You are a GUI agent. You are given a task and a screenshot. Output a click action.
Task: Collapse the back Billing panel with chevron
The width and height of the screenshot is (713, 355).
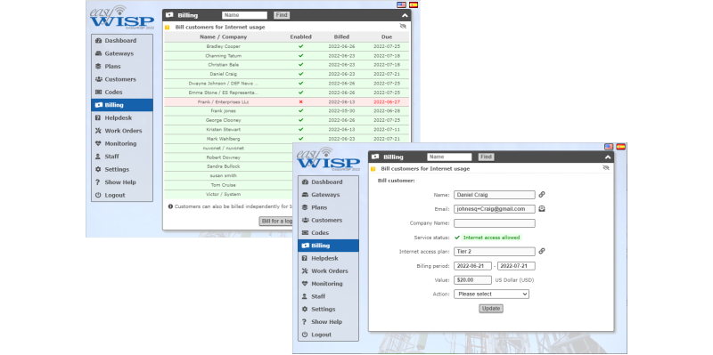pos(405,15)
